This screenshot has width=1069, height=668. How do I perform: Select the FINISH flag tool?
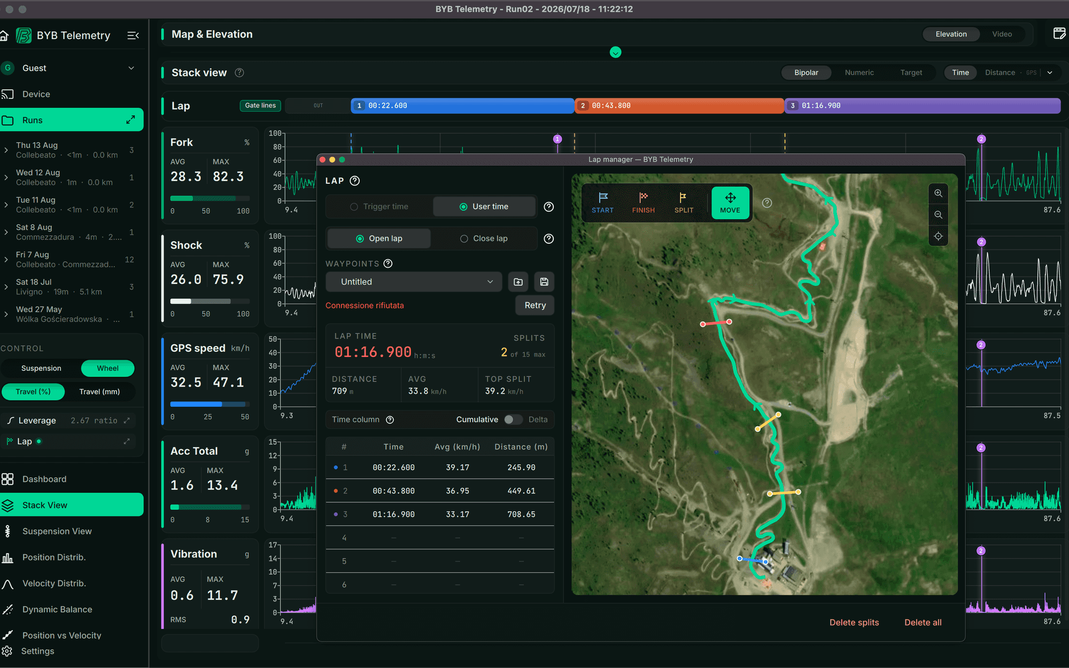pos(643,203)
